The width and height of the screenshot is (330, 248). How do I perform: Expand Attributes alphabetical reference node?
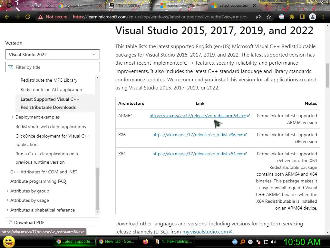pyautogui.click(x=7, y=210)
